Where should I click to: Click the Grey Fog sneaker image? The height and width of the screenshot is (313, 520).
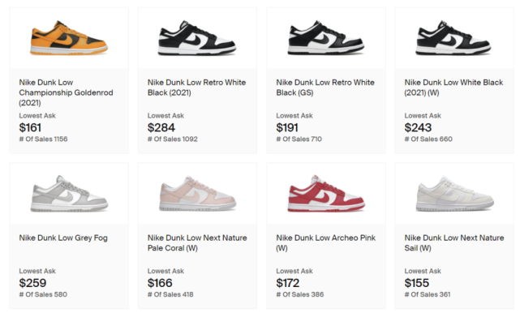(69, 194)
